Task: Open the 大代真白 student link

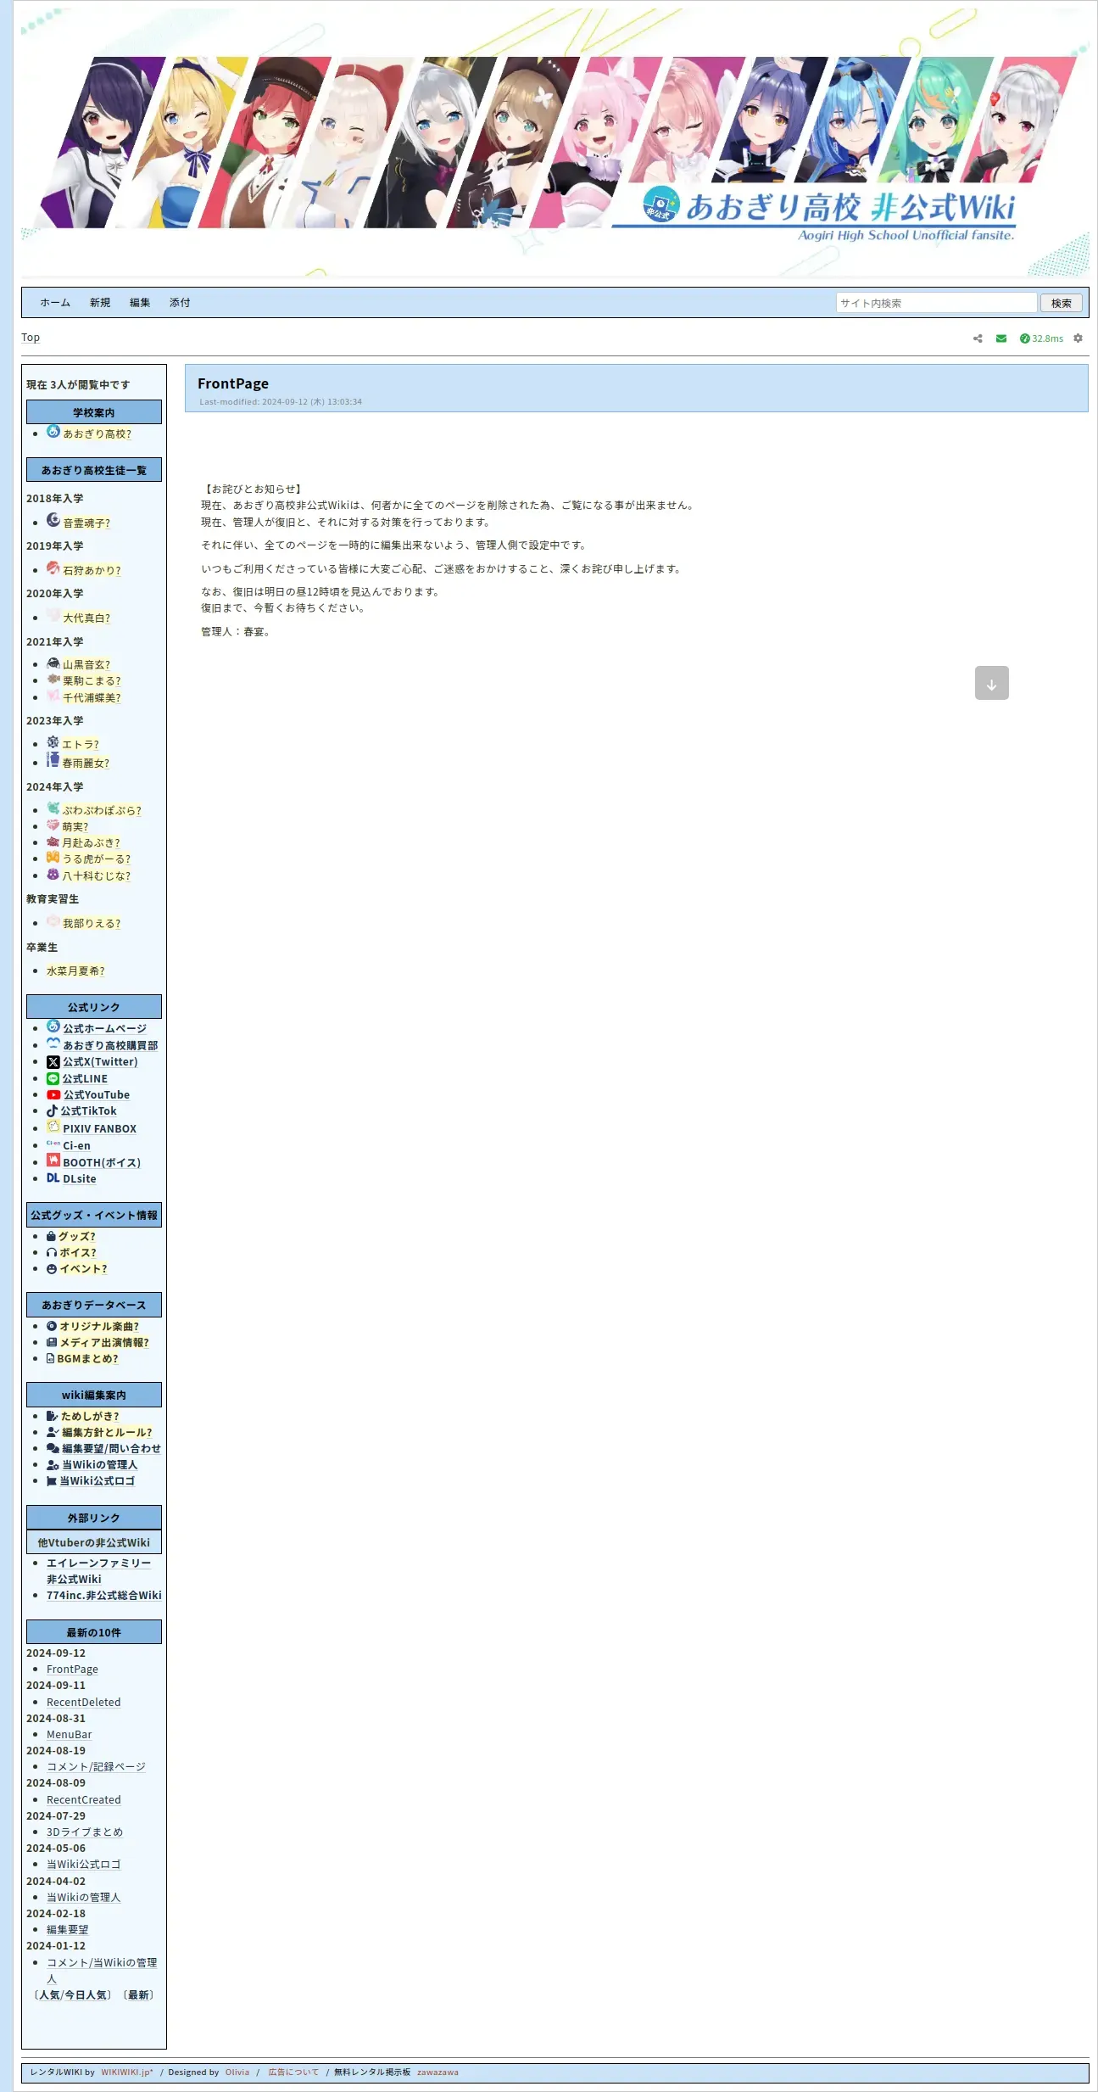Action: tap(86, 618)
